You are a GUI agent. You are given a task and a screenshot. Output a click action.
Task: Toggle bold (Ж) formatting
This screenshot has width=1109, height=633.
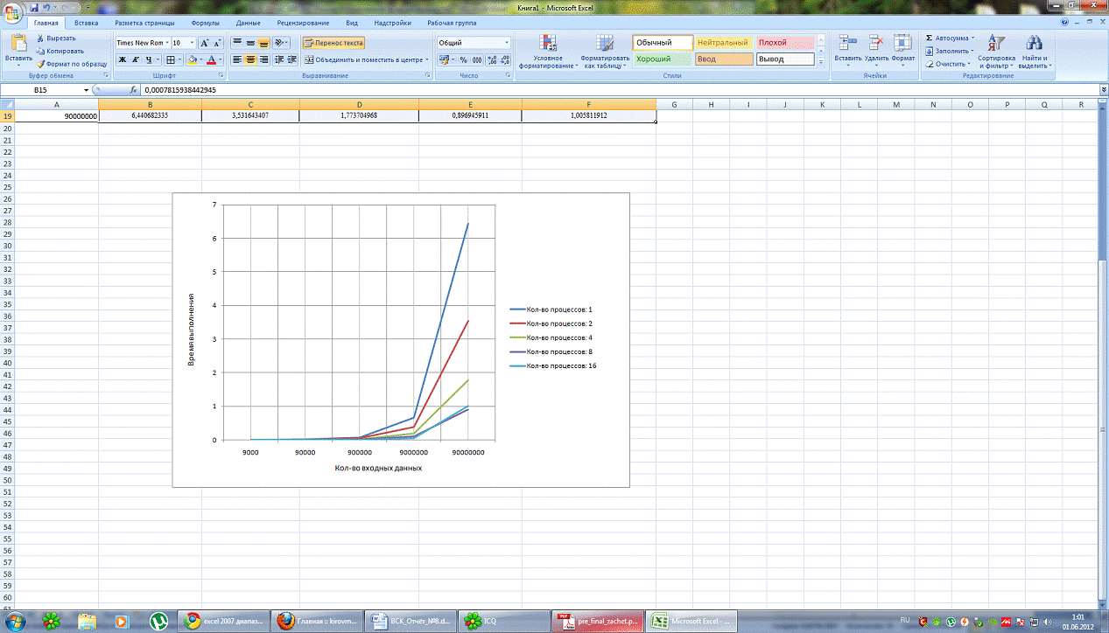click(x=123, y=59)
